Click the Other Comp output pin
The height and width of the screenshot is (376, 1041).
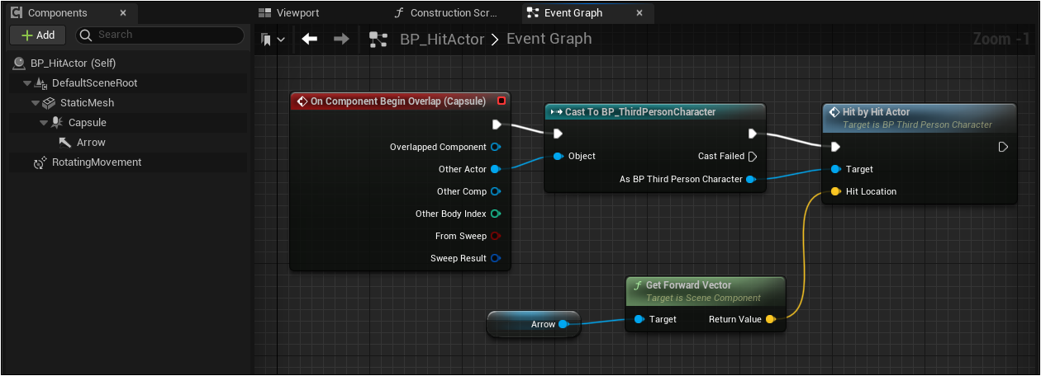[x=496, y=191]
